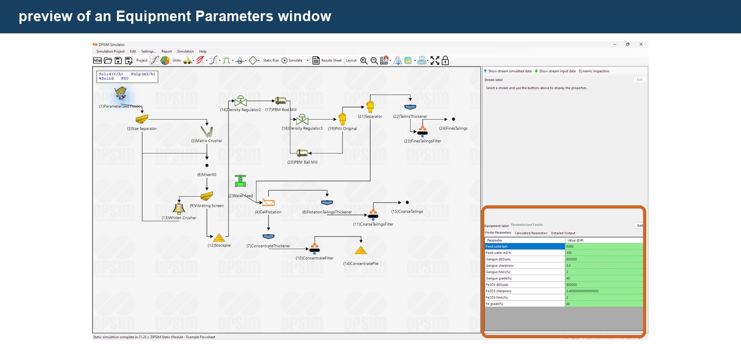Select the Matrix Crusher equipment icon
This screenshot has width=741, height=344.
(x=206, y=131)
